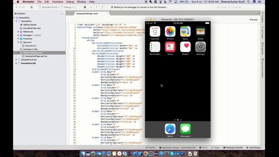
Task: Open the Simulator menu
Action: click(28, 2)
